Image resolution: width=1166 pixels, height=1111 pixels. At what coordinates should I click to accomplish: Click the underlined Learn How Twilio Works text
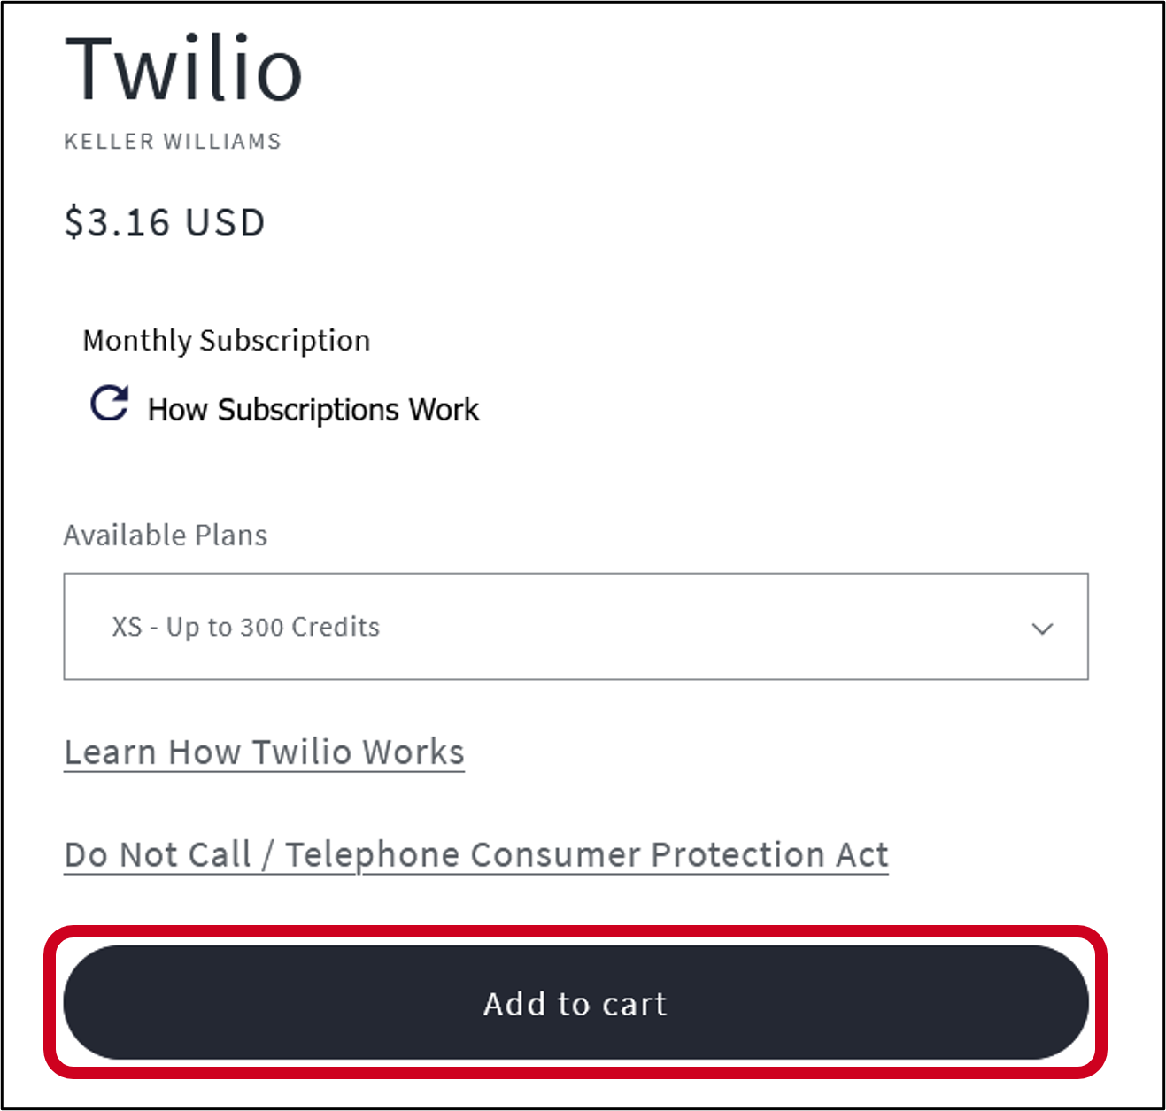[263, 752]
